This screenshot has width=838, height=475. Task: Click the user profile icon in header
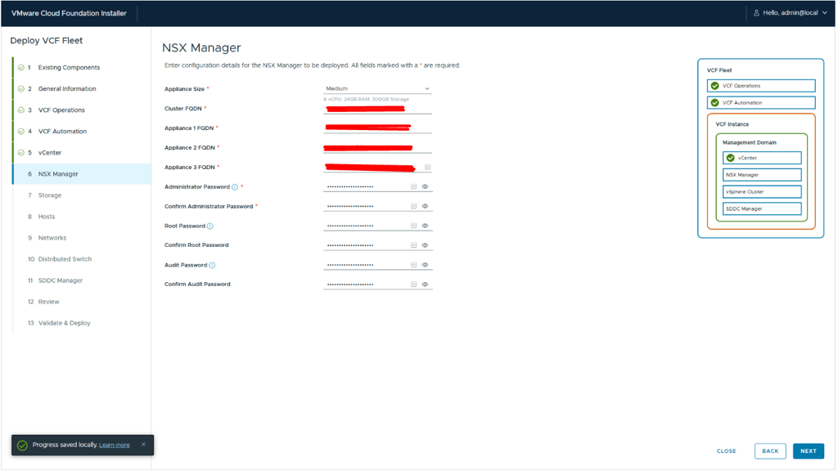click(758, 13)
